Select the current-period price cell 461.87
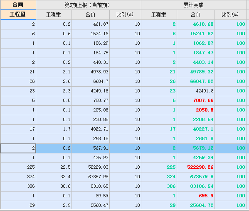 91,24
